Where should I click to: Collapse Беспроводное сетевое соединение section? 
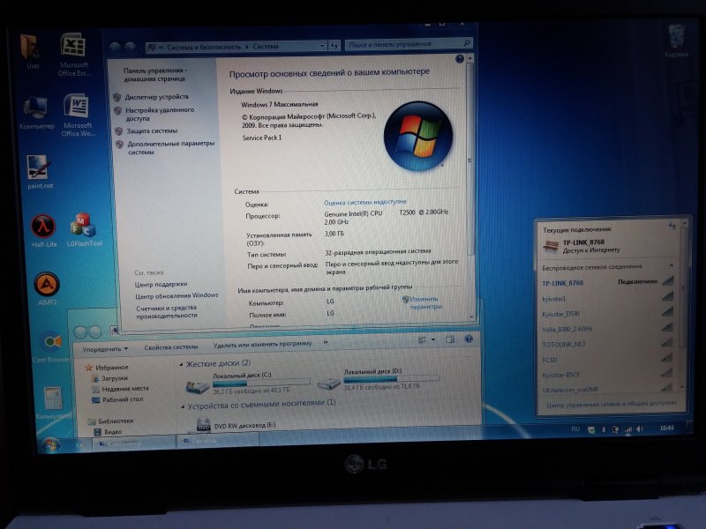pyautogui.click(x=670, y=265)
